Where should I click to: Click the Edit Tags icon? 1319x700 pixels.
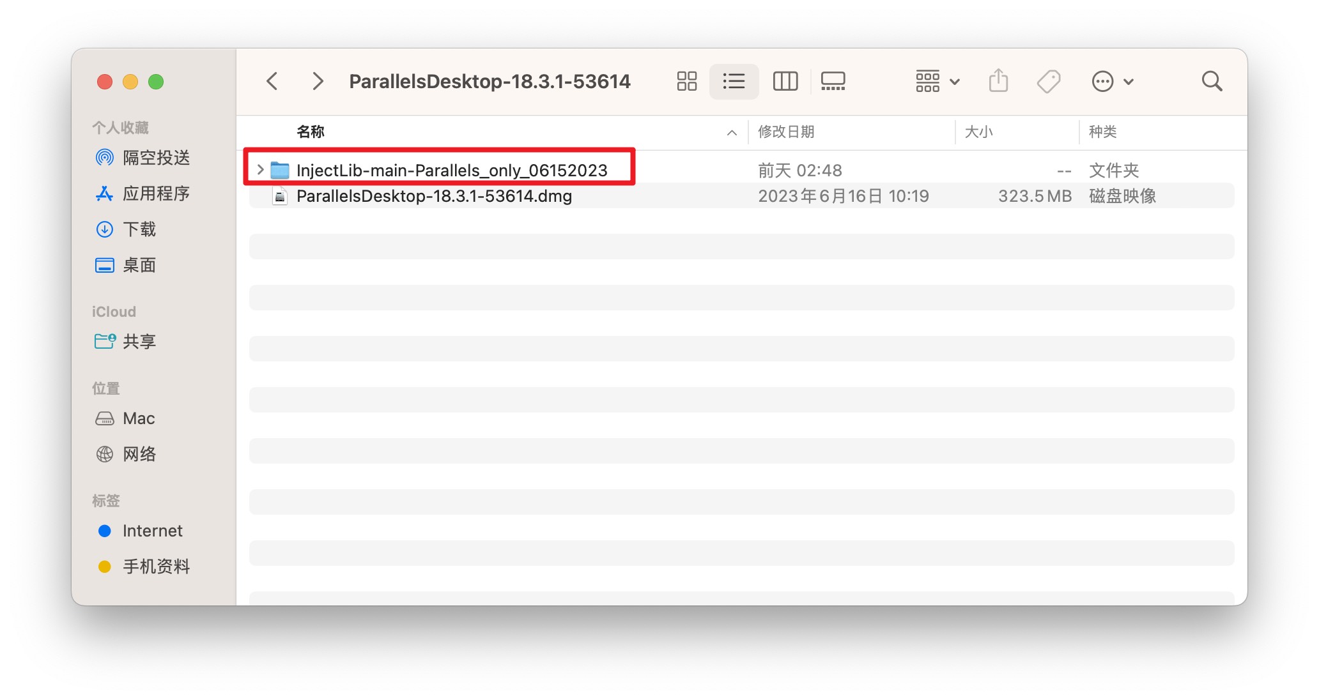[1048, 81]
